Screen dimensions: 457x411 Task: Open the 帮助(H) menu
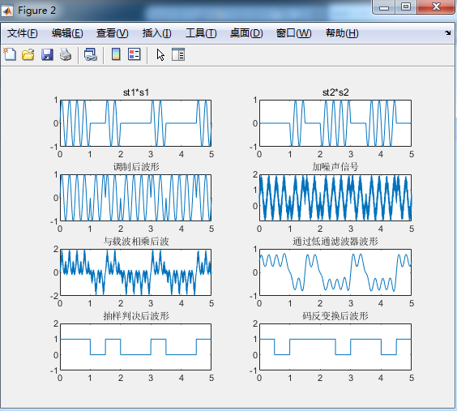[342, 33]
